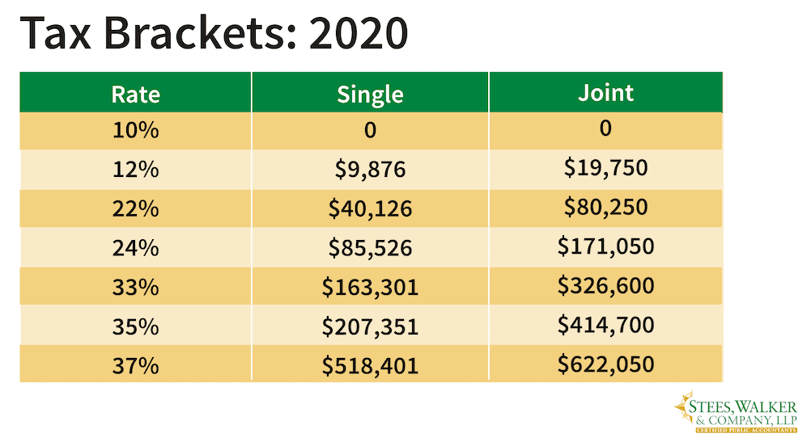Image resolution: width=811 pixels, height=442 pixels.
Task: Click the 24% rate cell
Action: click(135, 248)
